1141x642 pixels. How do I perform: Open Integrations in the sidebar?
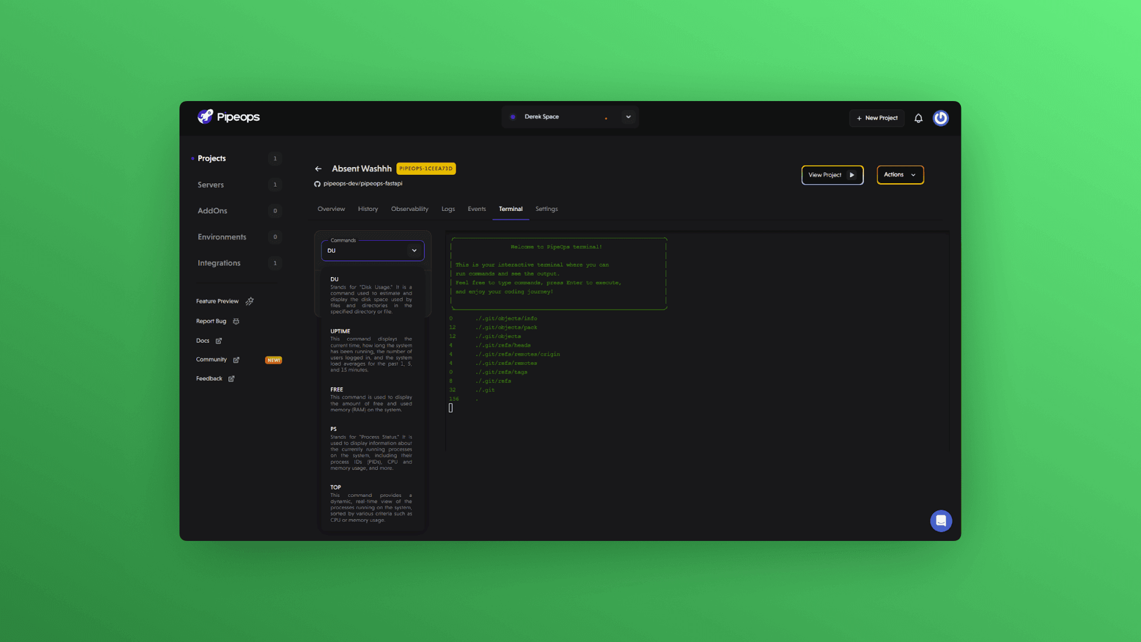(x=219, y=263)
